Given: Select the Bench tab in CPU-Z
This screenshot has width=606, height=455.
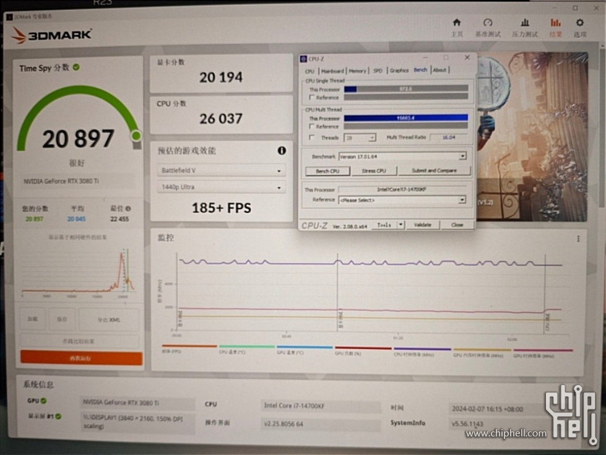Looking at the screenshot, I should (420, 70).
